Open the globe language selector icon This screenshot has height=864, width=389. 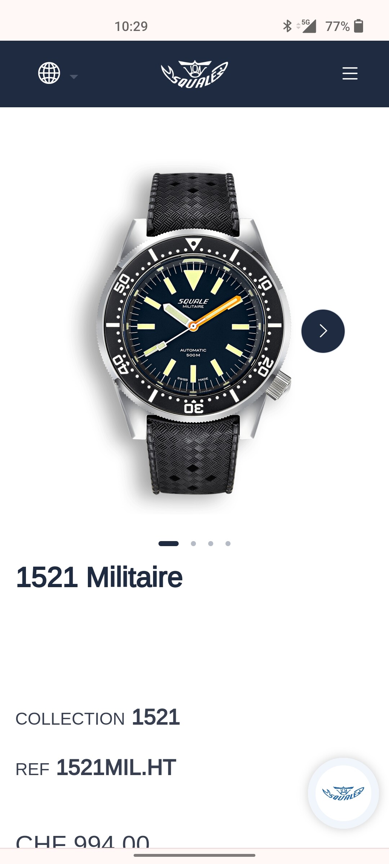49,73
